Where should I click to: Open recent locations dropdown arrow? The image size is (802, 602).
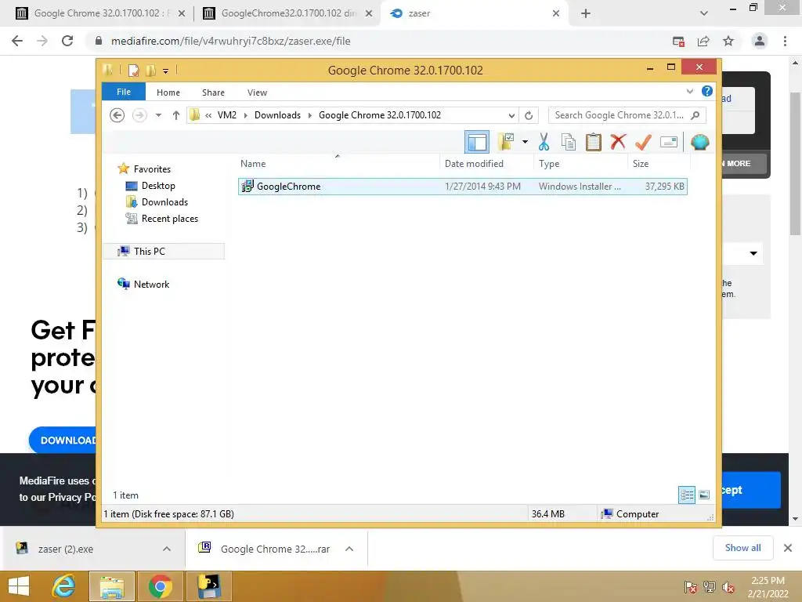pyautogui.click(x=158, y=115)
